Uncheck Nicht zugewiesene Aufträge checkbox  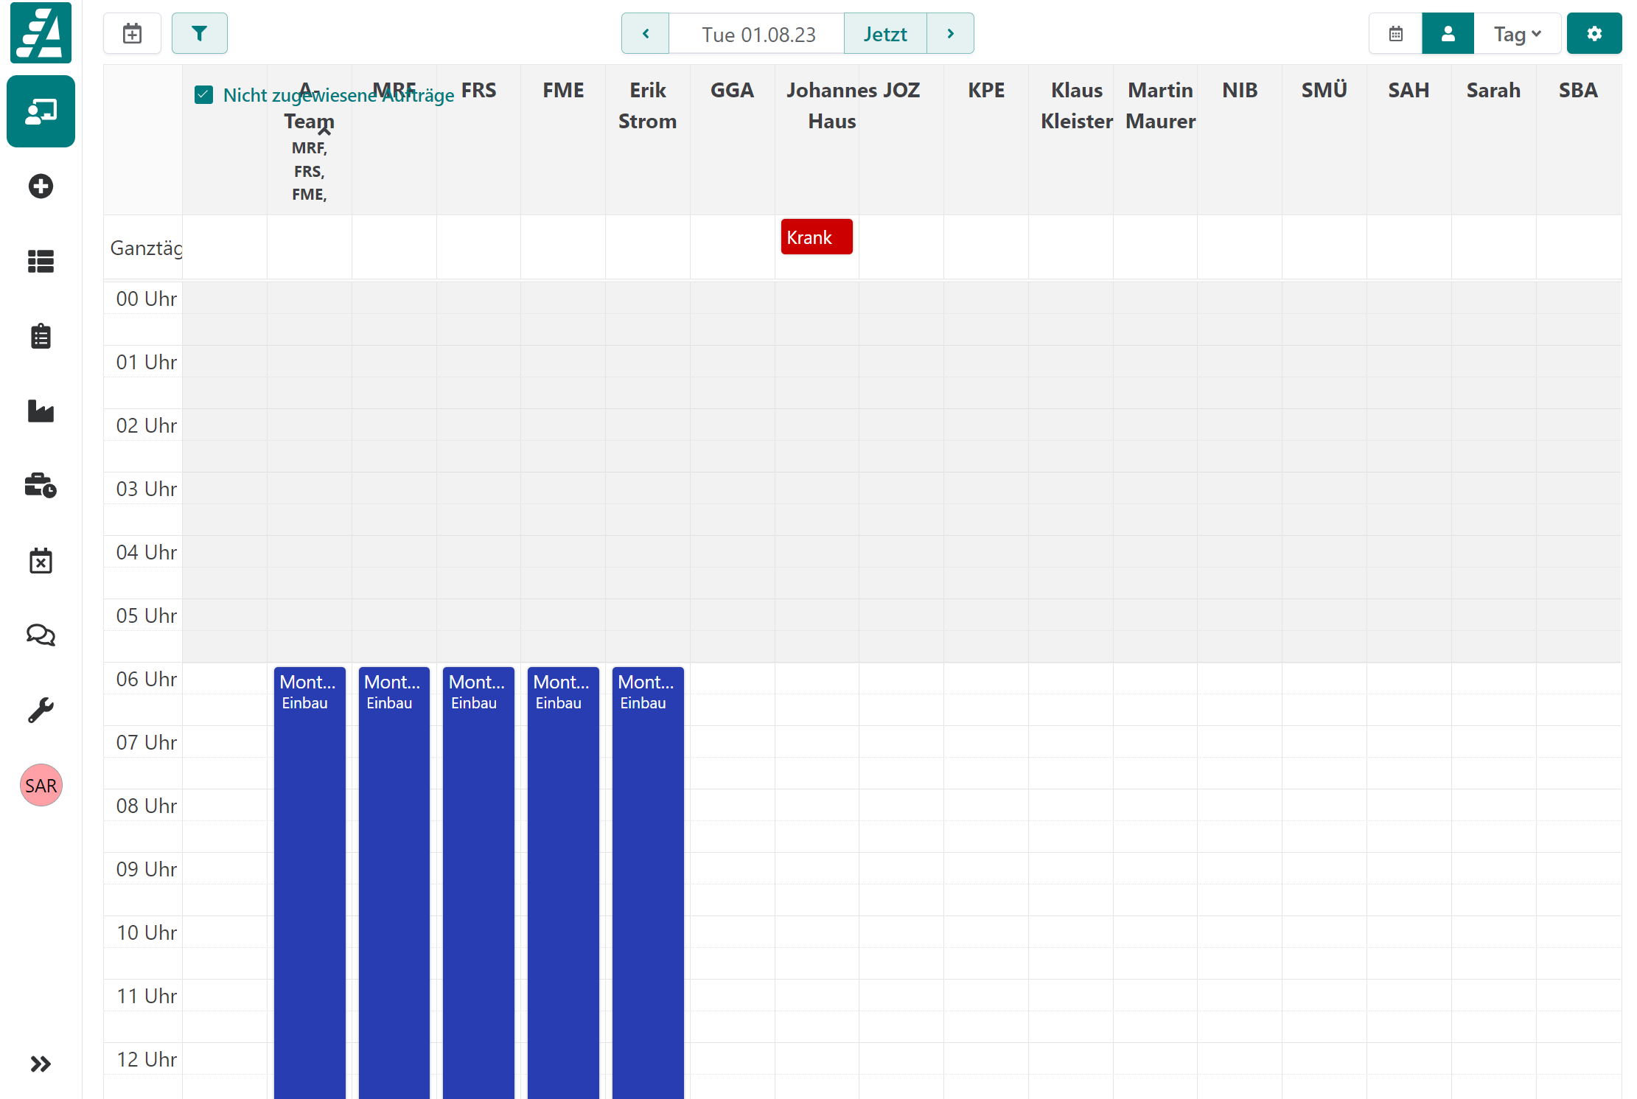tap(204, 94)
